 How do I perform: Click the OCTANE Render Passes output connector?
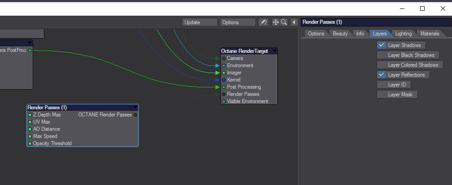click(135, 115)
